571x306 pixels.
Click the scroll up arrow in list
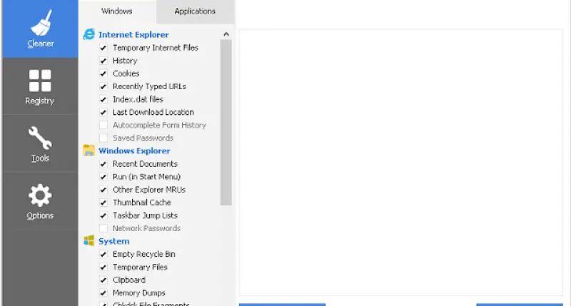(x=226, y=34)
